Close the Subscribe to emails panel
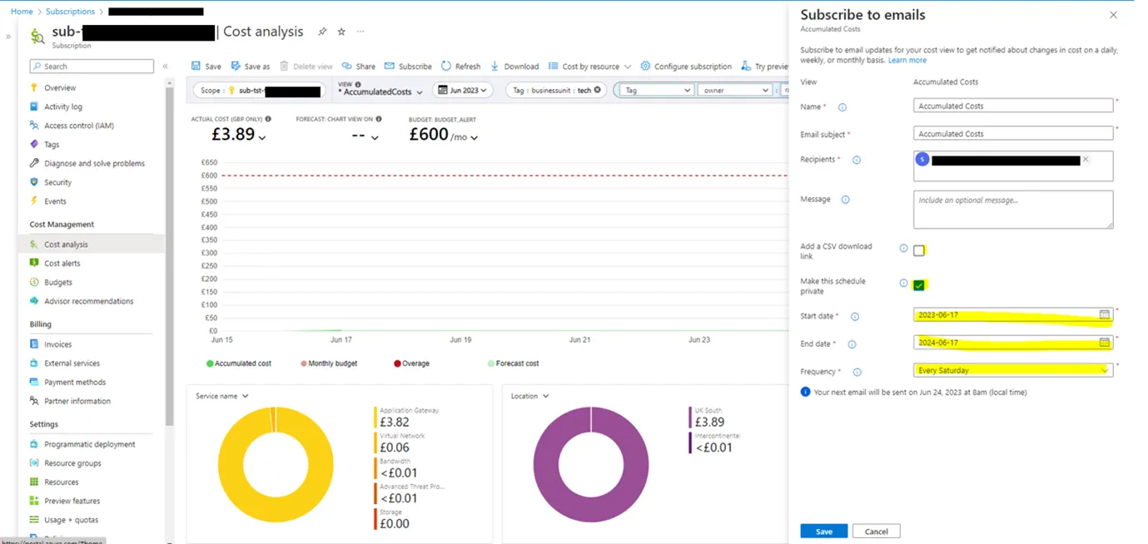Image resolution: width=1148 pixels, height=544 pixels. 1114,15
